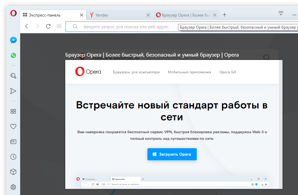The image size is (298, 195).
Task: Open WhatsApp in the sidebar
Action: [13, 55]
